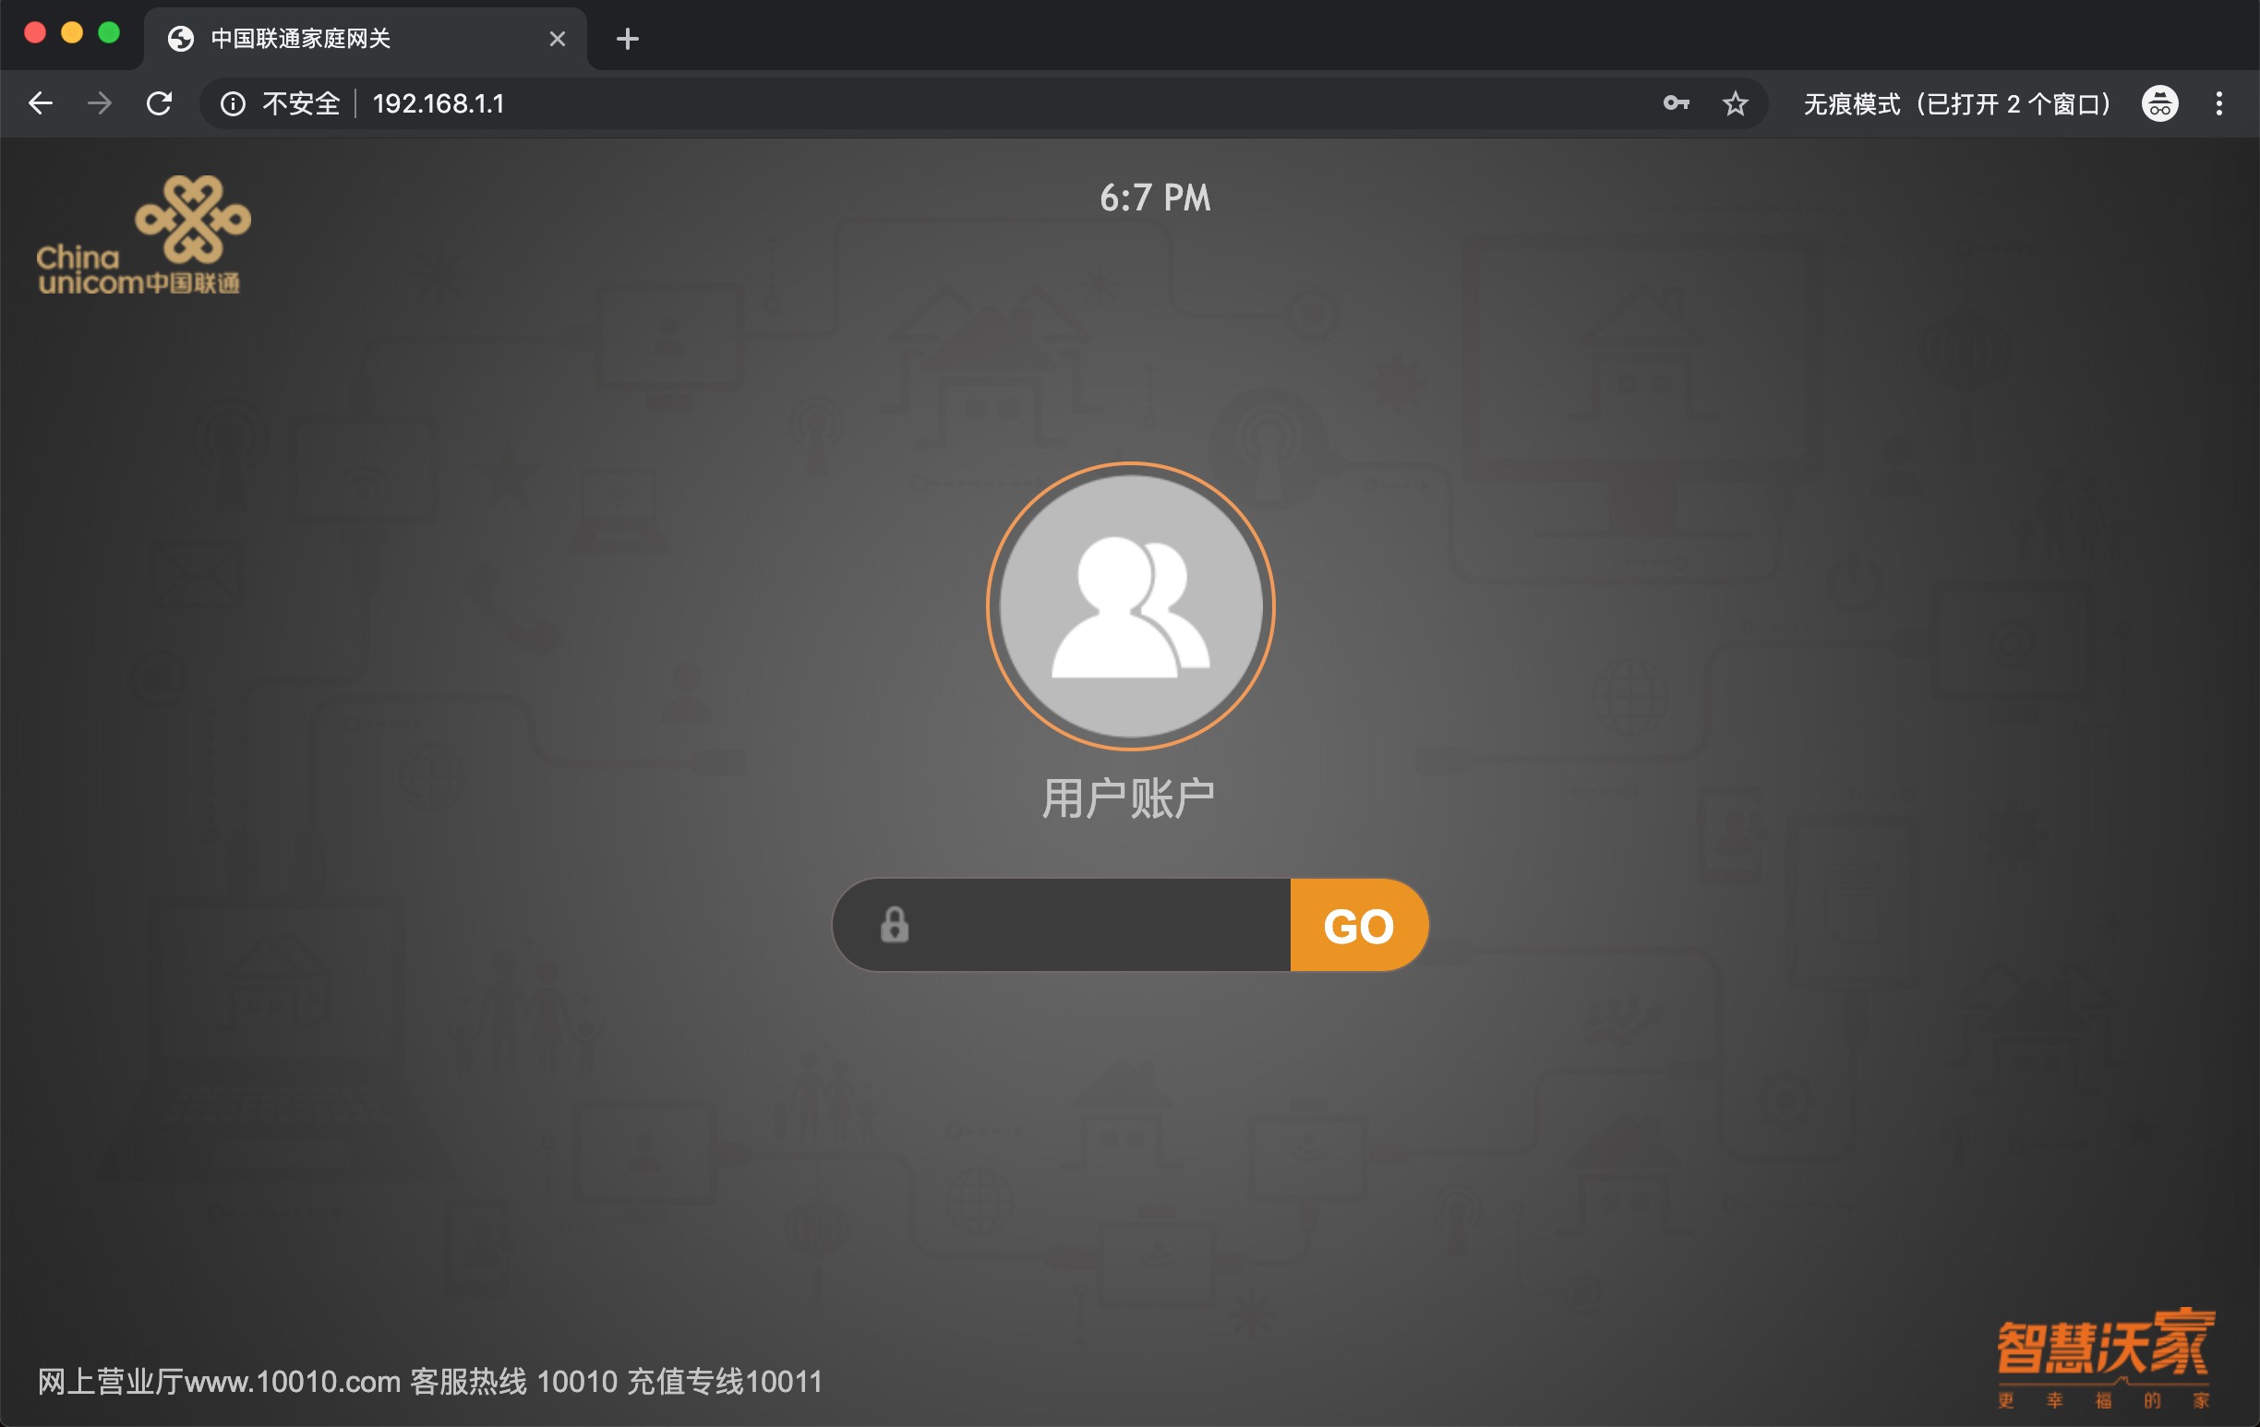
Task: Bookmark this page with the star
Action: 1735,103
